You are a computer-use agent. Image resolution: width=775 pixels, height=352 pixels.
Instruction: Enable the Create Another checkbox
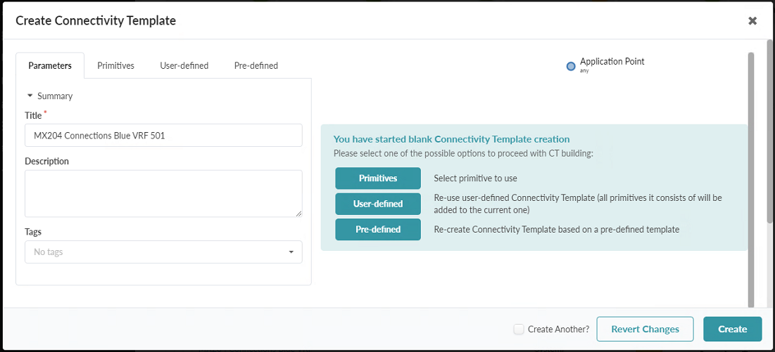click(519, 329)
